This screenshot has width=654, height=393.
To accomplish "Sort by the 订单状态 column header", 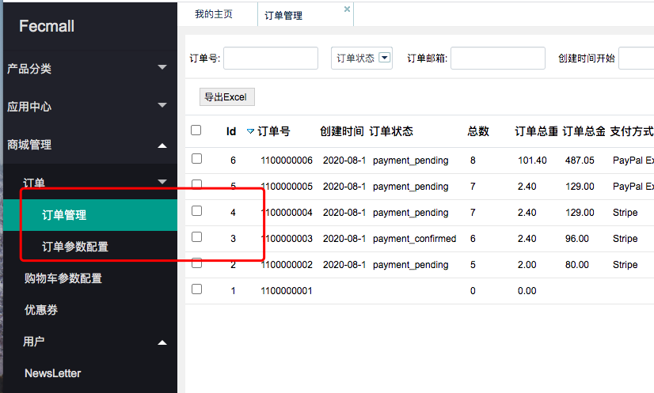I will (x=391, y=131).
